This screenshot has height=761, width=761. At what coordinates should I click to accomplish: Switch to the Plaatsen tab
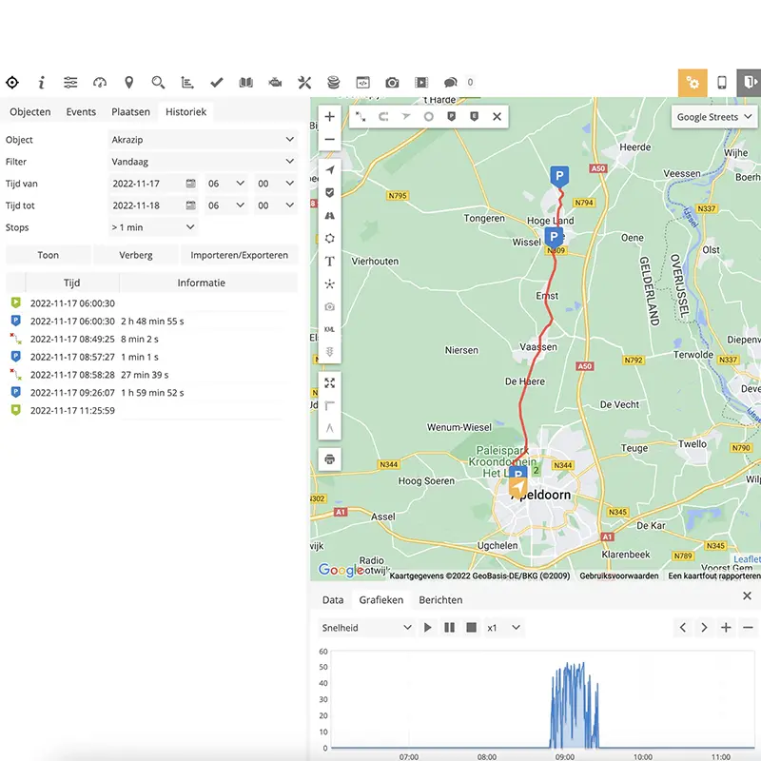pos(130,112)
